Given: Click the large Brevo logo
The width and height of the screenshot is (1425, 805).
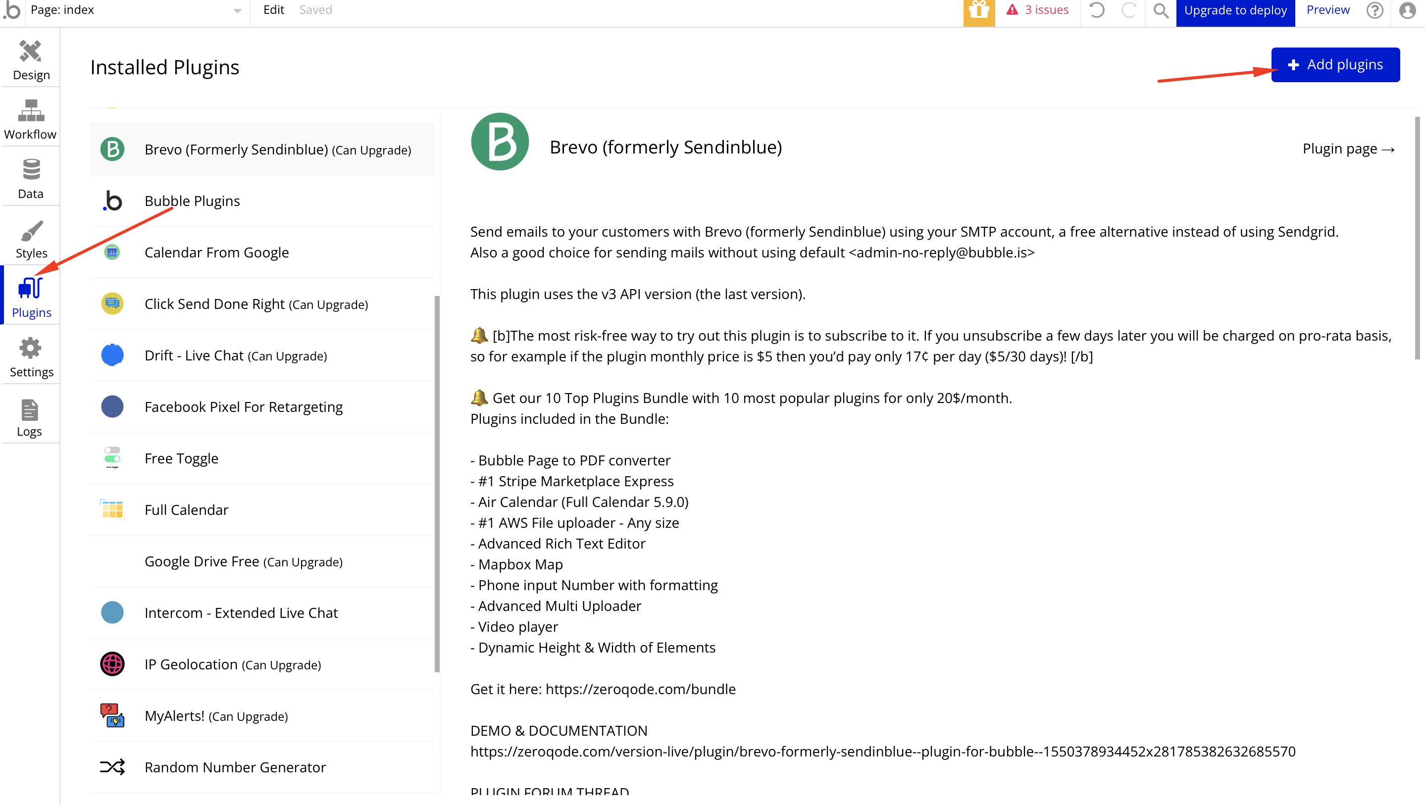Looking at the screenshot, I should coord(500,142).
